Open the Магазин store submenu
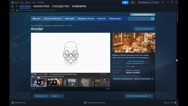The width and height of the screenshot is (188, 106). pyautogui.click(x=36, y=19)
